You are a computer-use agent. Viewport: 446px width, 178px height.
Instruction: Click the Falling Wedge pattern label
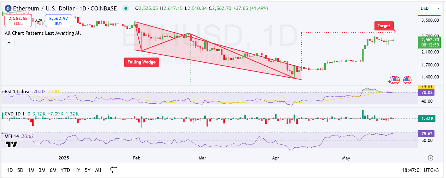click(141, 62)
